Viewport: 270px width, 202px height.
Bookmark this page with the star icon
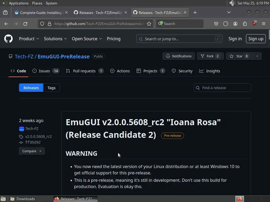point(149,24)
